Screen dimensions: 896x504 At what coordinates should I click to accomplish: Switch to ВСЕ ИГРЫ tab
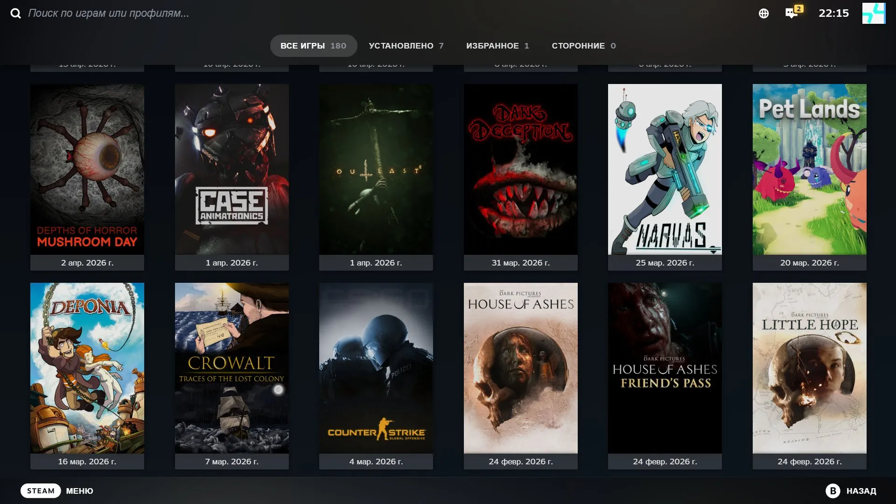[314, 46]
